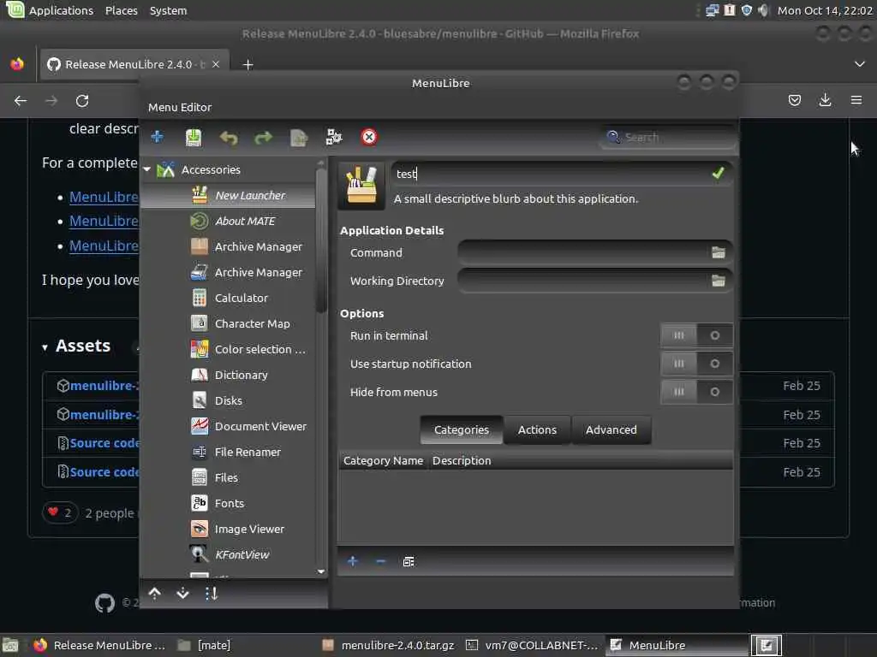Click the first MenuLibre link in Firefox

104,197
